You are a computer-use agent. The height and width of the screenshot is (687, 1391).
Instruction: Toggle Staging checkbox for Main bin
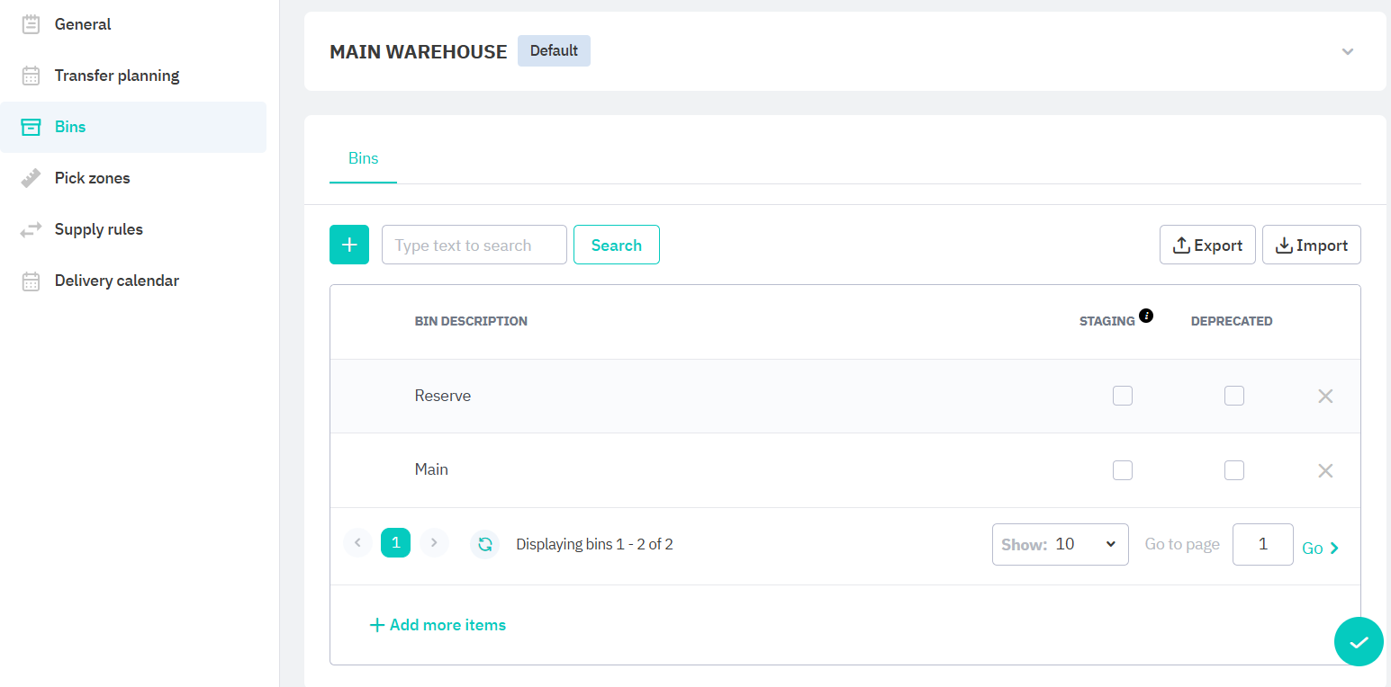tap(1122, 470)
